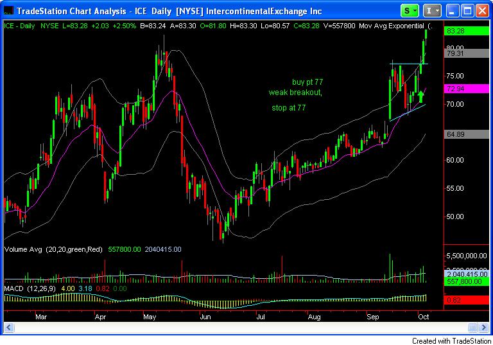Click the 'V=557800' volume value in status line
The height and width of the screenshot is (345, 493).
point(339,26)
